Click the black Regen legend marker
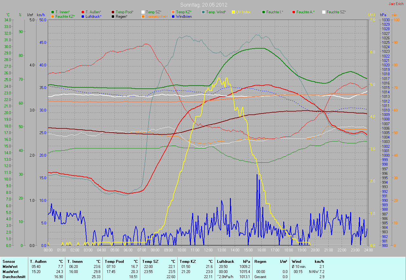Viewport: 406px width, 280px height. click(113, 17)
